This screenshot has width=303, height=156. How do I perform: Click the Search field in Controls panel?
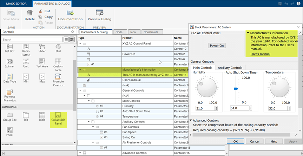pos(32,40)
